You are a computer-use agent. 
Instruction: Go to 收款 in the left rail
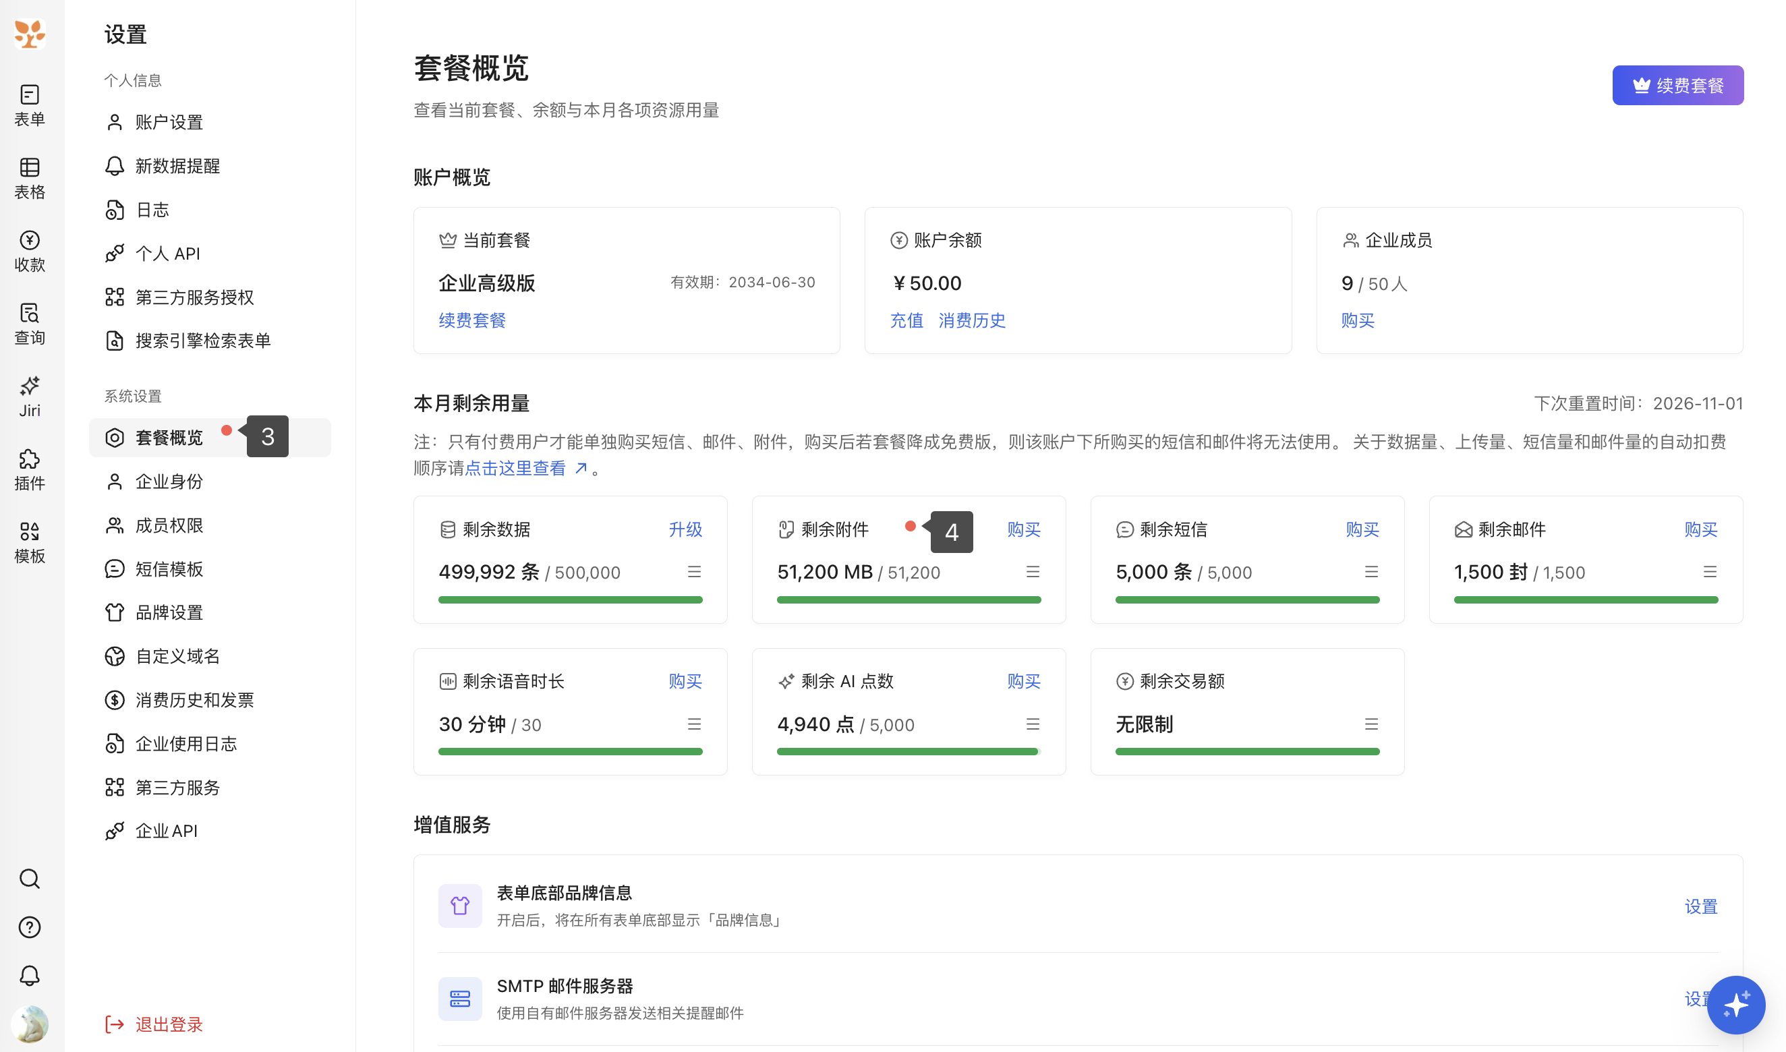point(30,251)
